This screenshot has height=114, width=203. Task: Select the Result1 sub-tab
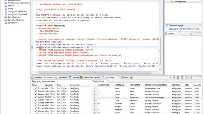coord(102,81)
